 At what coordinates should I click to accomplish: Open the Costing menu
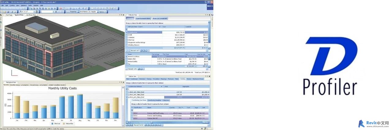[x=12, y=5]
